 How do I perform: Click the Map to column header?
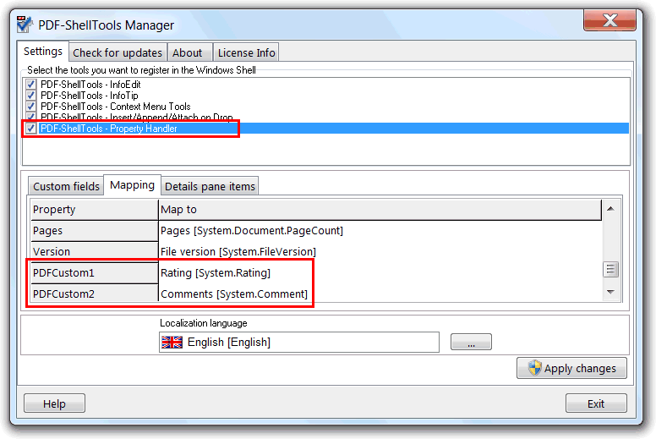click(380, 210)
